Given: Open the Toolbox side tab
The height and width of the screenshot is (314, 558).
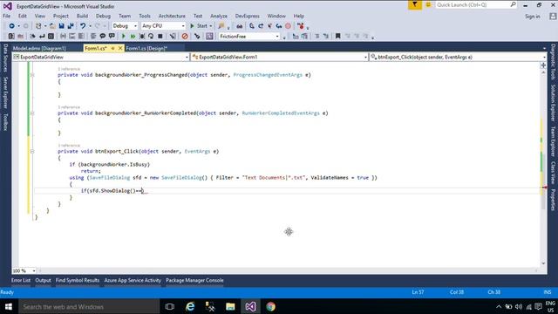Looking at the screenshot, I should pyautogui.click(x=5, y=122).
